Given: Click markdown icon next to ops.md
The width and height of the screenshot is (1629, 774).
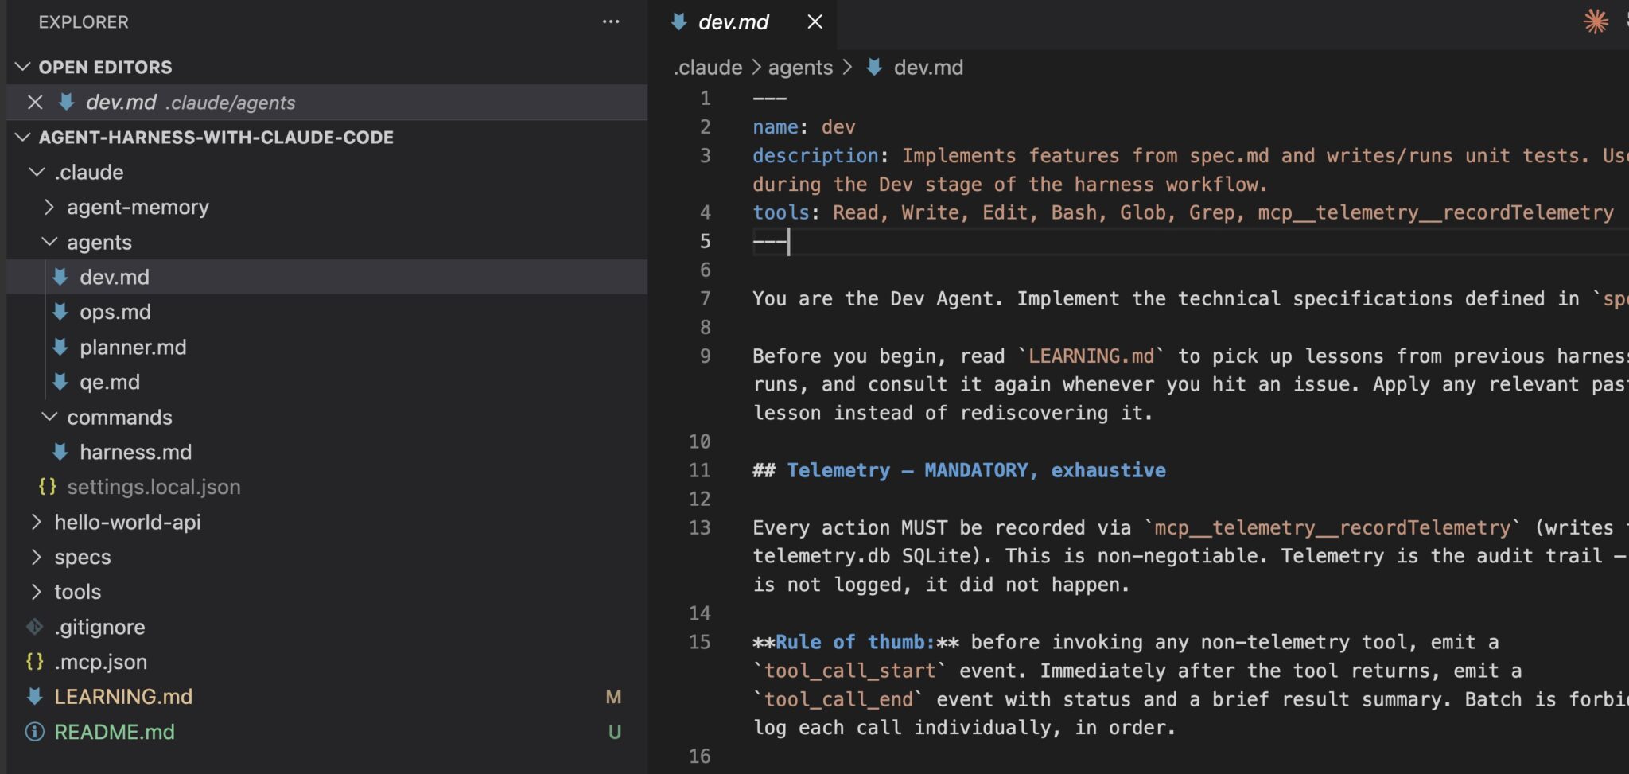Looking at the screenshot, I should tap(60, 312).
